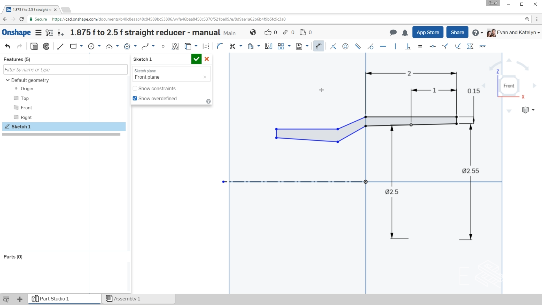
Task: Select the Polygon sketch tool
Action: pos(127,46)
